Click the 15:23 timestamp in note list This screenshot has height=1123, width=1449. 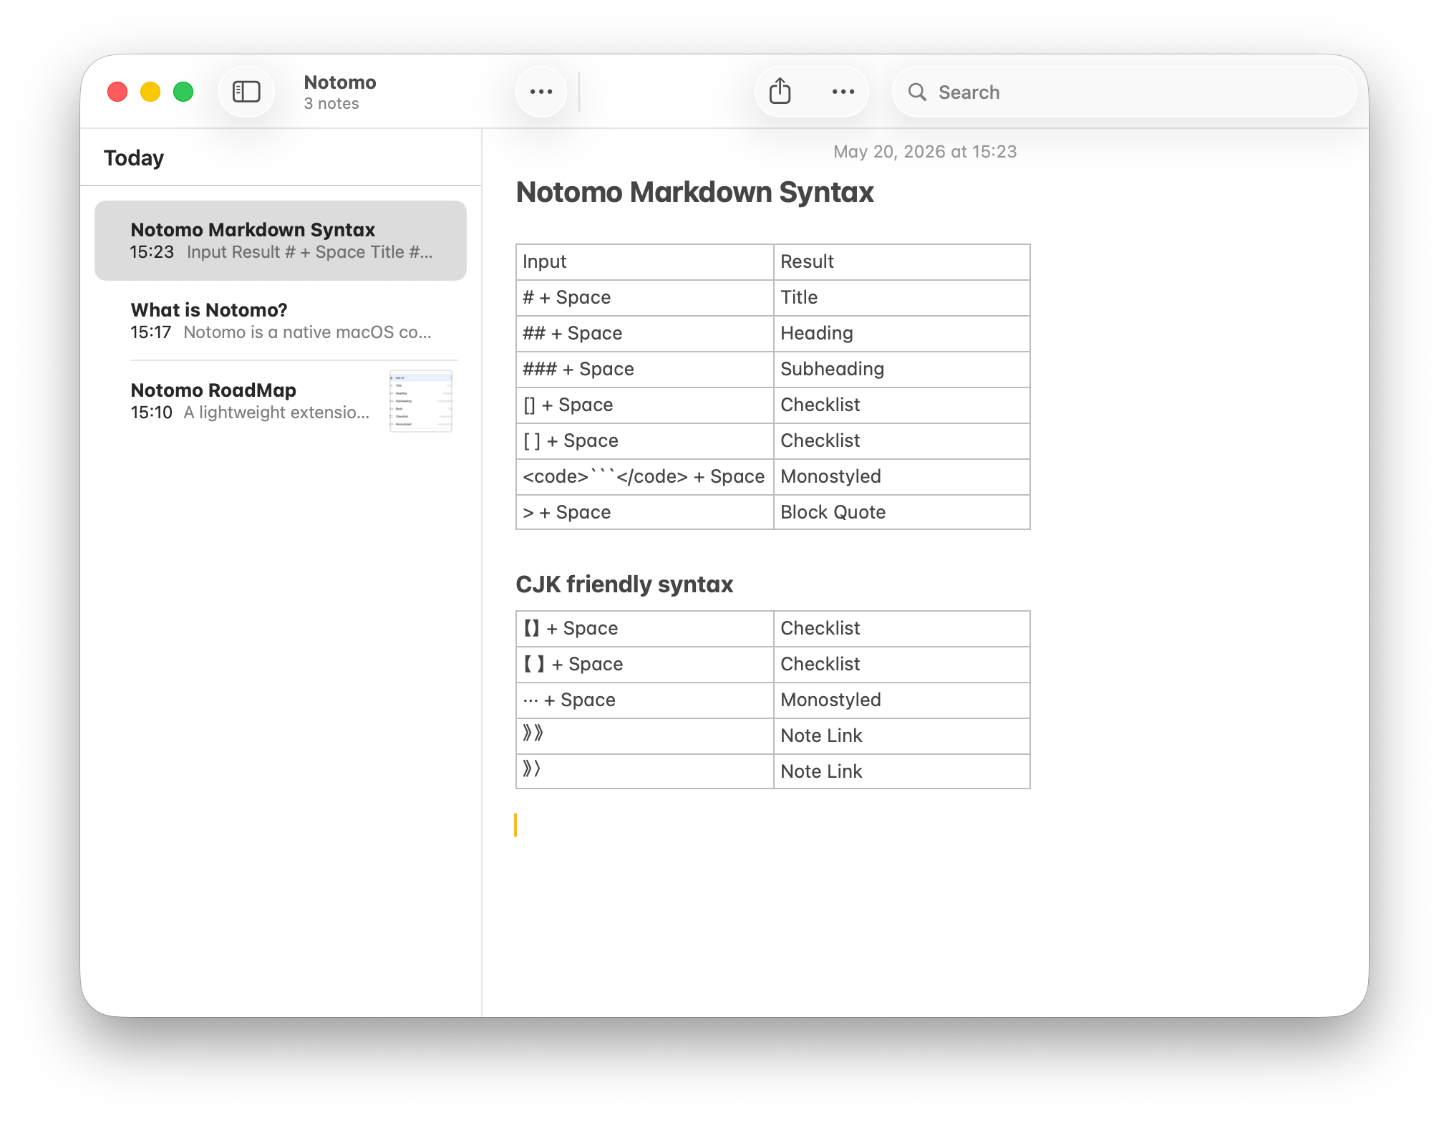152,252
